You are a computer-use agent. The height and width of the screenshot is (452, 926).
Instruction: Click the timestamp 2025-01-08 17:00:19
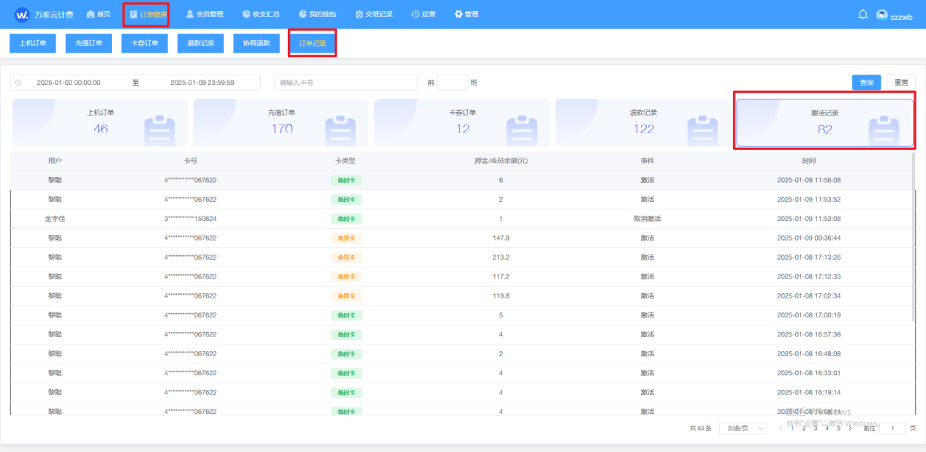[808, 314]
